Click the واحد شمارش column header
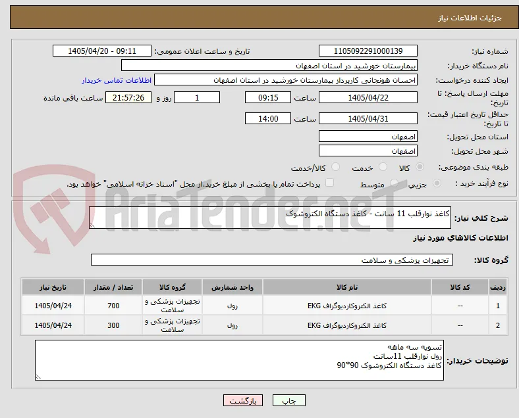 click(x=232, y=287)
